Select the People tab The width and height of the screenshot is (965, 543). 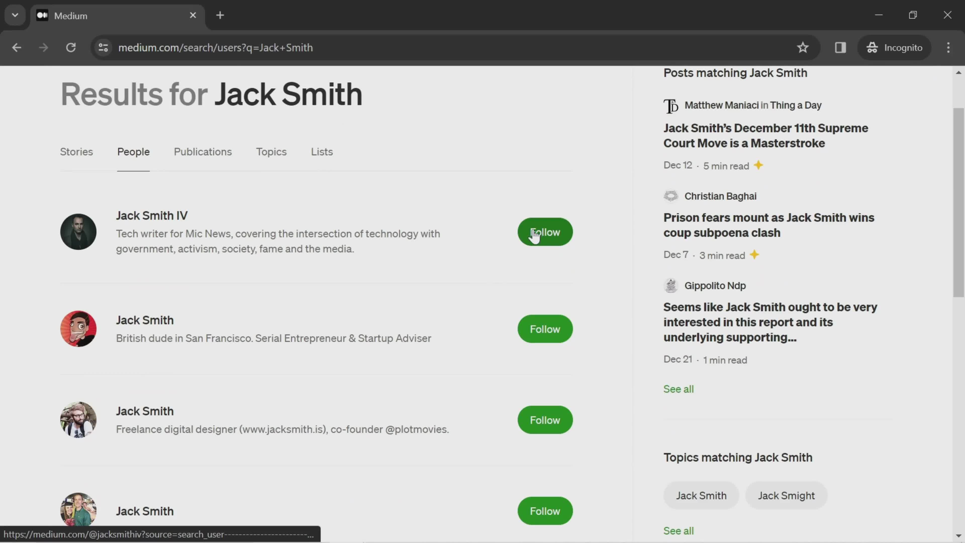[x=133, y=152]
